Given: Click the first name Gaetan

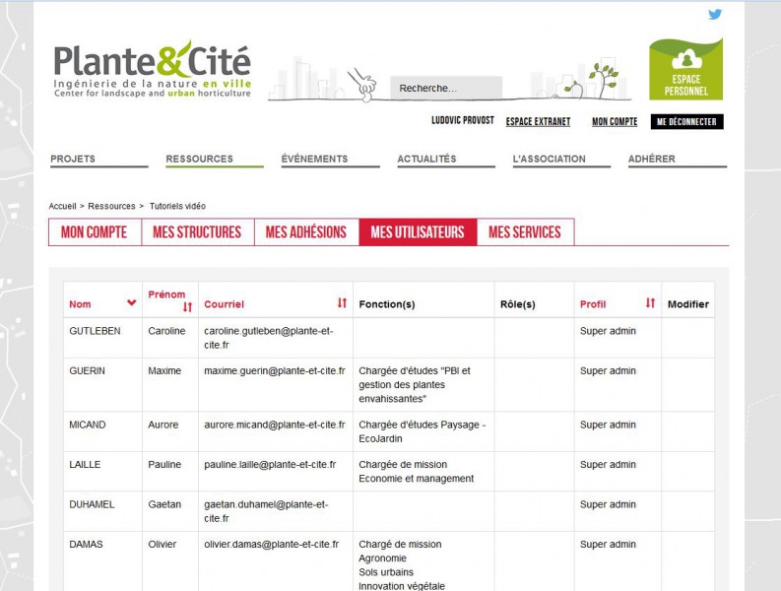Looking at the screenshot, I should pos(164,504).
